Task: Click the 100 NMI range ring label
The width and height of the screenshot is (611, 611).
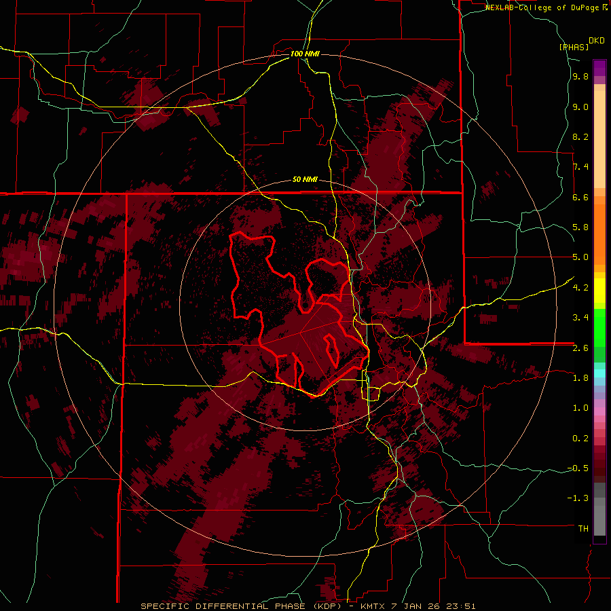Action: (x=305, y=54)
